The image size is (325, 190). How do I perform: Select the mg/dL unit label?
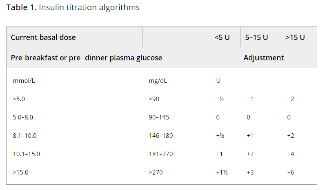click(158, 80)
